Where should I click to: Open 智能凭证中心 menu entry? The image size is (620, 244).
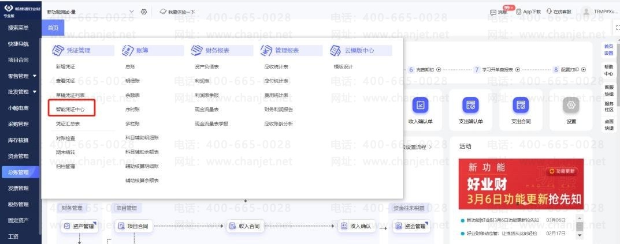pos(70,110)
